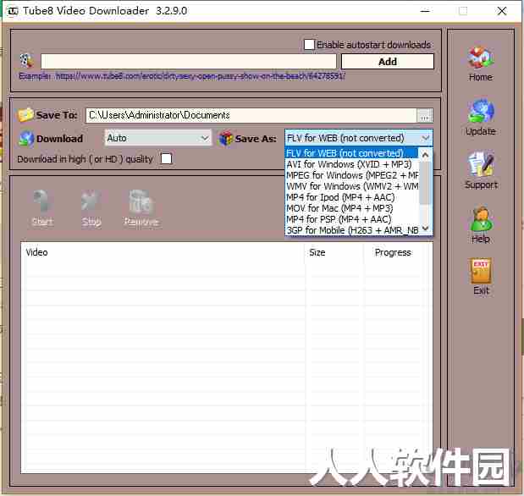Choose AVI for Windows (XVID + MP3)

point(351,164)
